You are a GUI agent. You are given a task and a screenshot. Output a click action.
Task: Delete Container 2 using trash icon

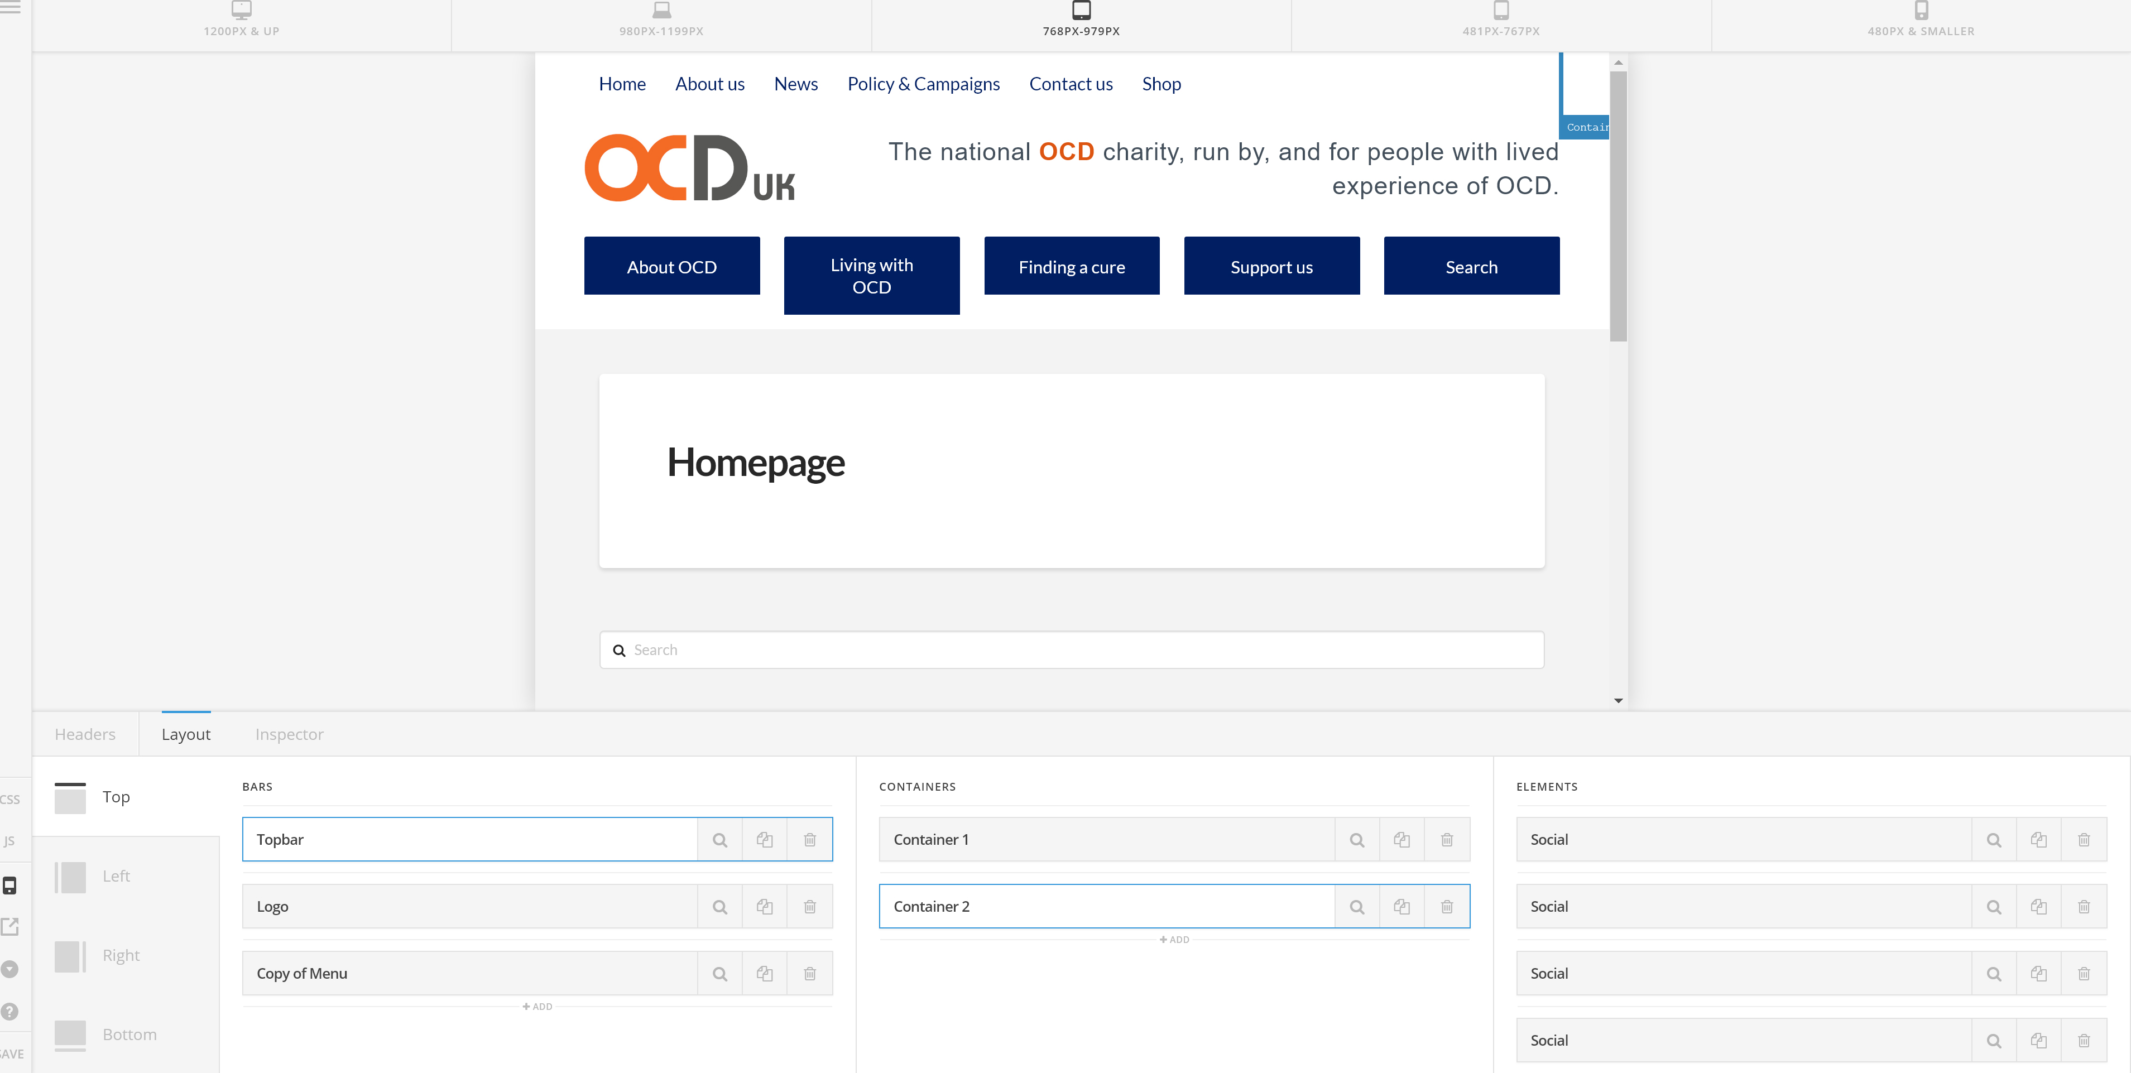1446,907
